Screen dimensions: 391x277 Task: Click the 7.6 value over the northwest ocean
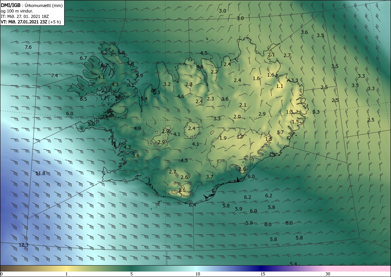coord(29,47)
